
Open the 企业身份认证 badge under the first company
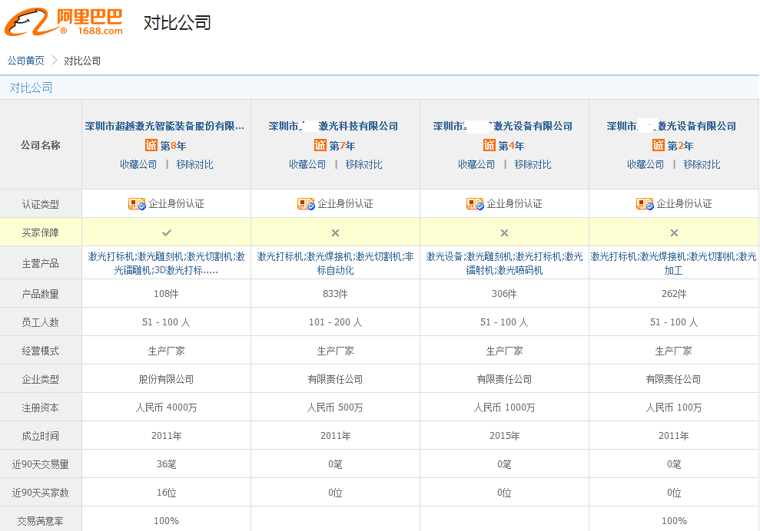tap(167, 203)
